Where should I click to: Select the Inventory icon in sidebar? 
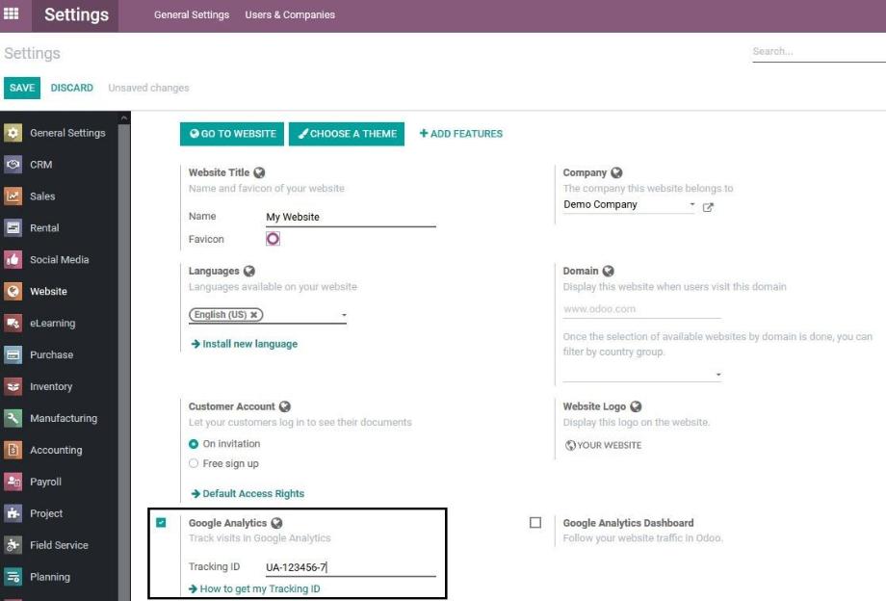tap(14, 386)
